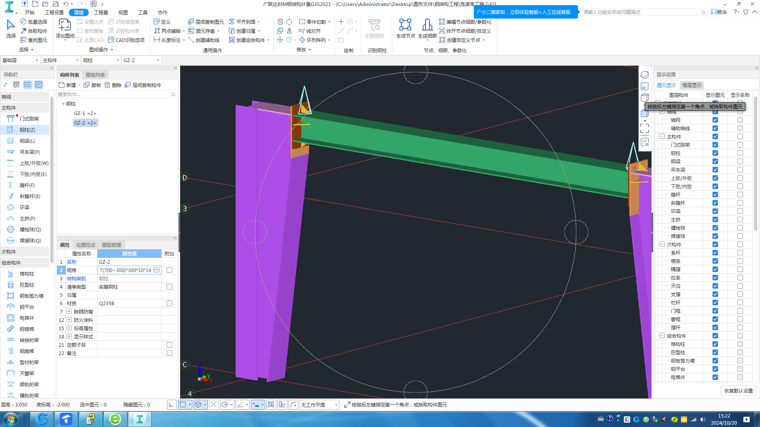Expand the 标高属性 property row

[69, 328]
